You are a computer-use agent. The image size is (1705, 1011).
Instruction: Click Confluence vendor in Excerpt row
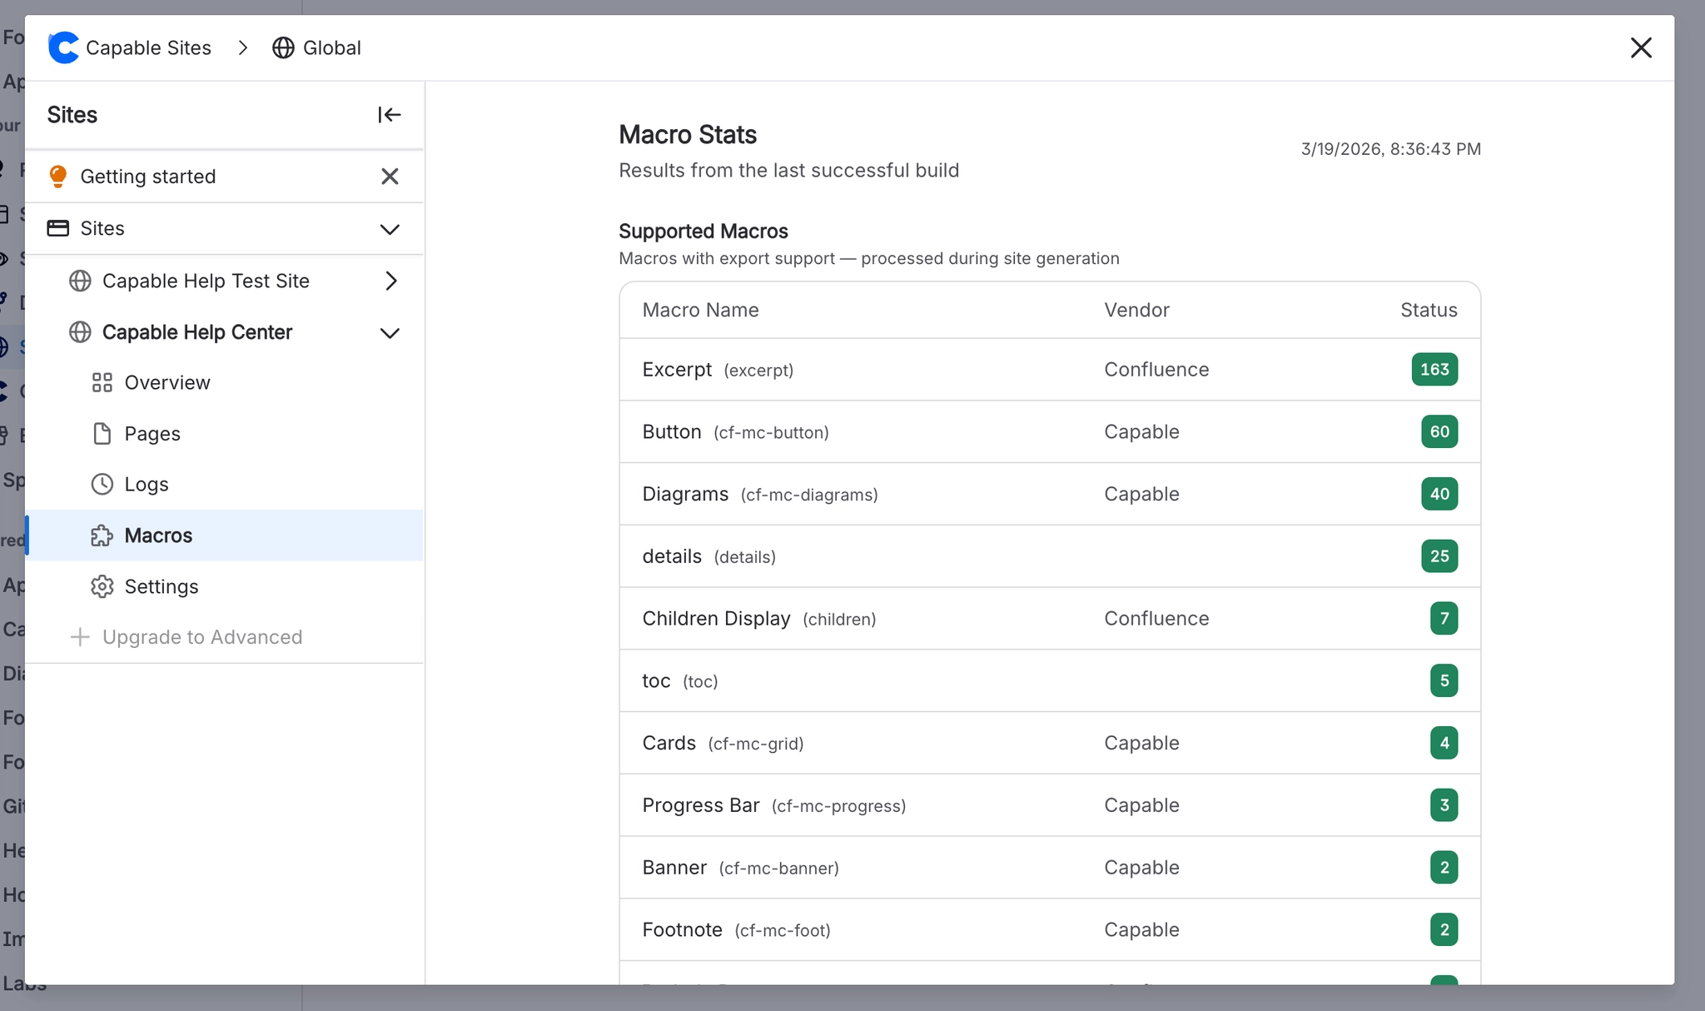point(1156,369)
